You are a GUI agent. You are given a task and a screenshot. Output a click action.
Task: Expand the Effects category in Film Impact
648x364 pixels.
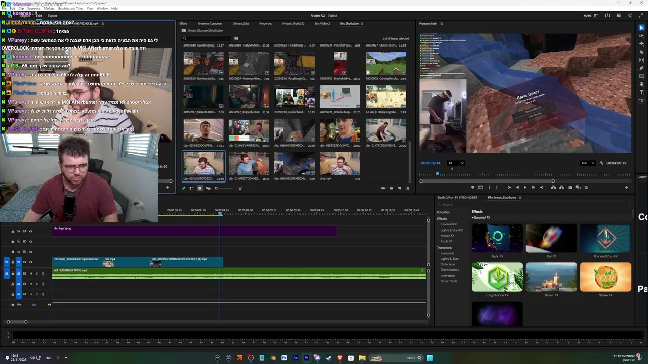[442, 219]
